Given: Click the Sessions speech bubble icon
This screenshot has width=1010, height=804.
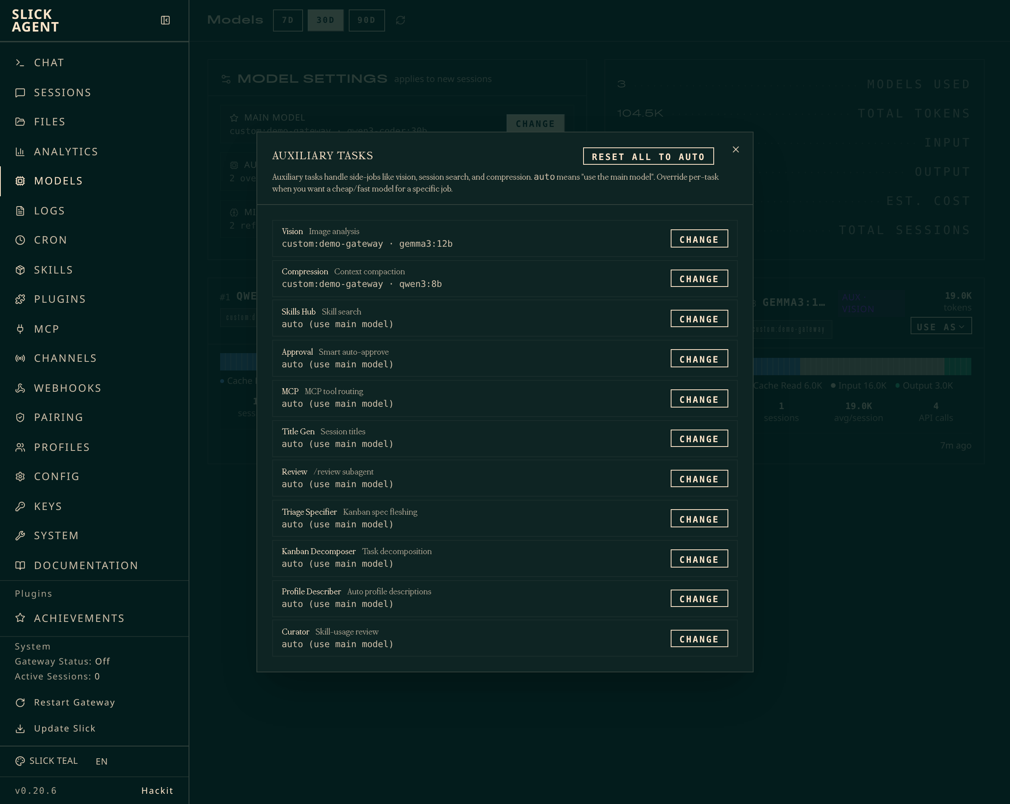Looking at the screenshot, I should [20, 93].
